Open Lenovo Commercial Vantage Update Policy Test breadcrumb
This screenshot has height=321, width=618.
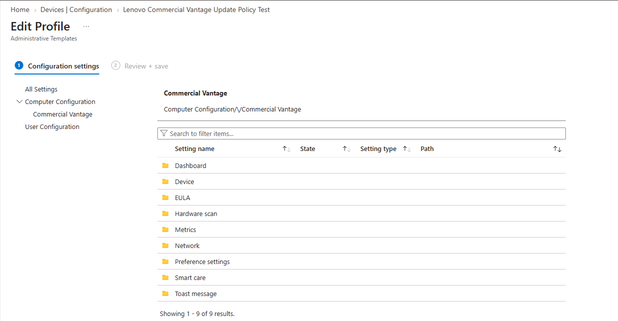(x=196, y=9)
